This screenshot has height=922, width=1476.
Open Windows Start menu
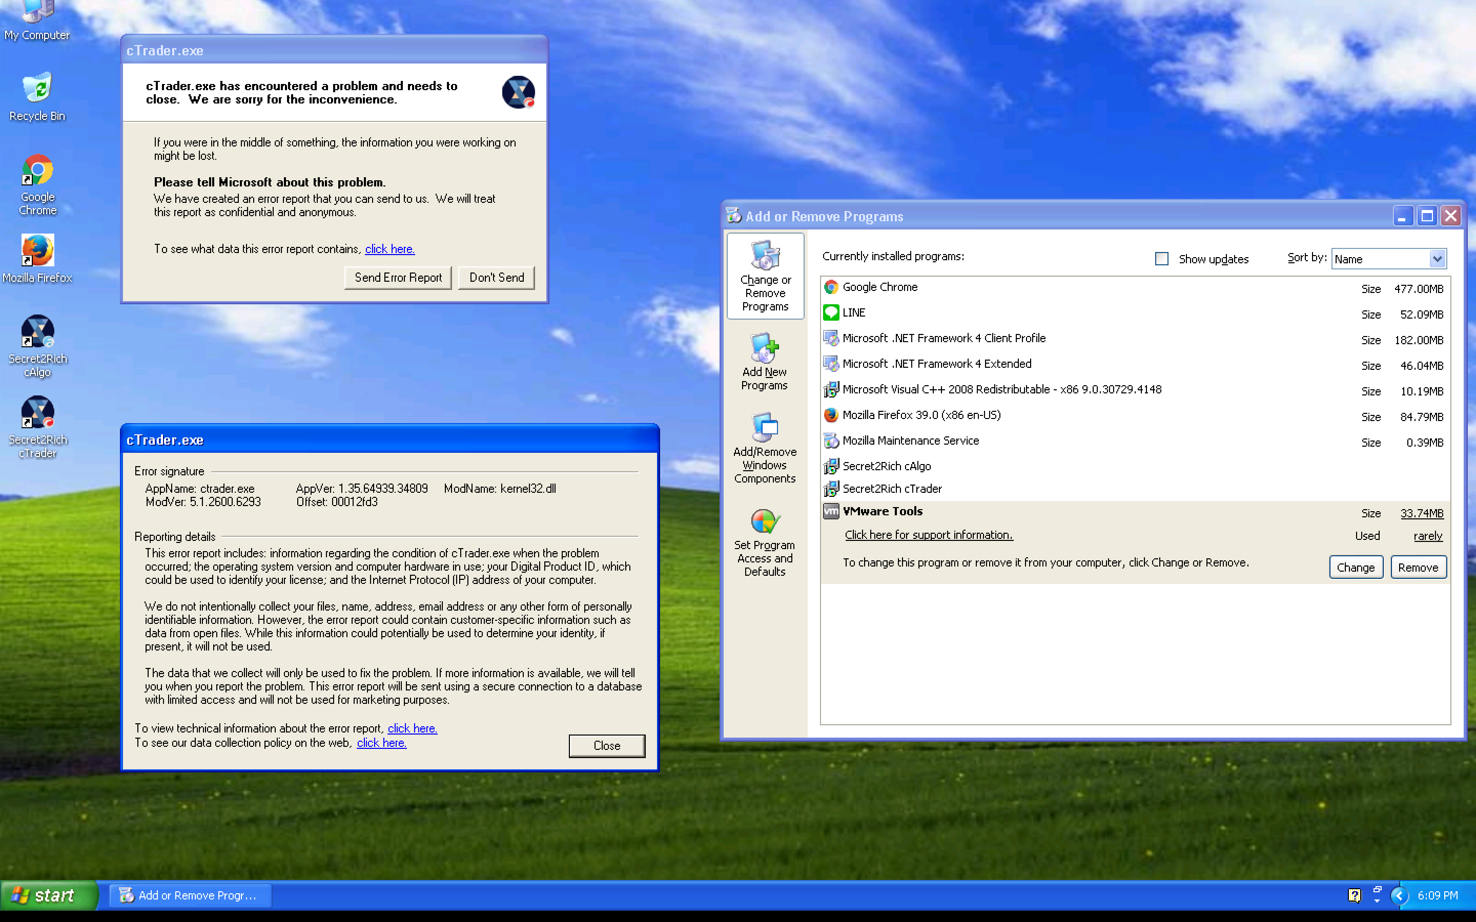[x=48, y=895]
